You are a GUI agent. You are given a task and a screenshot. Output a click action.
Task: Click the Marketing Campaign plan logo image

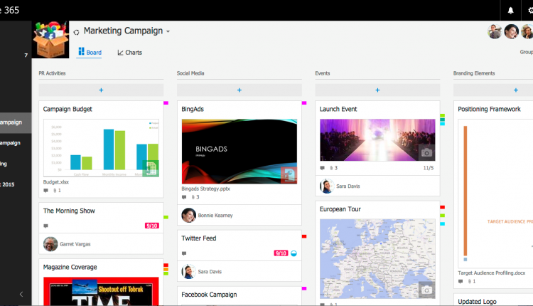[50, 39]
